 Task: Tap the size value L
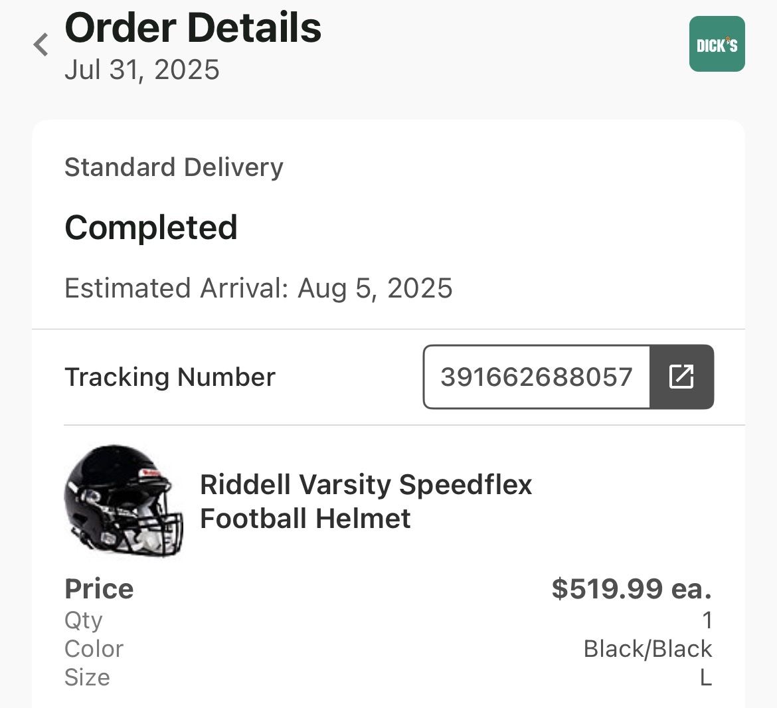click(x=706, y=677)
